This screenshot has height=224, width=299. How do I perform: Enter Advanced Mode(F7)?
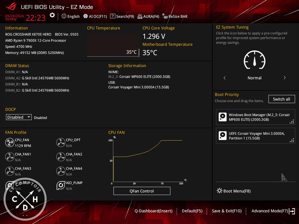point(273,211)
